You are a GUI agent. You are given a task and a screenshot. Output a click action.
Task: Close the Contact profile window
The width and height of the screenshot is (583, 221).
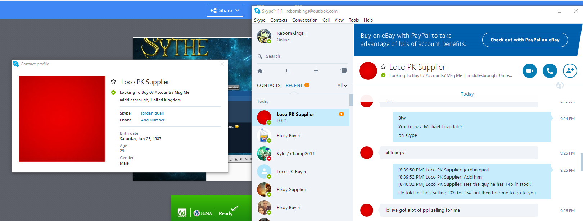coord(222,64)
